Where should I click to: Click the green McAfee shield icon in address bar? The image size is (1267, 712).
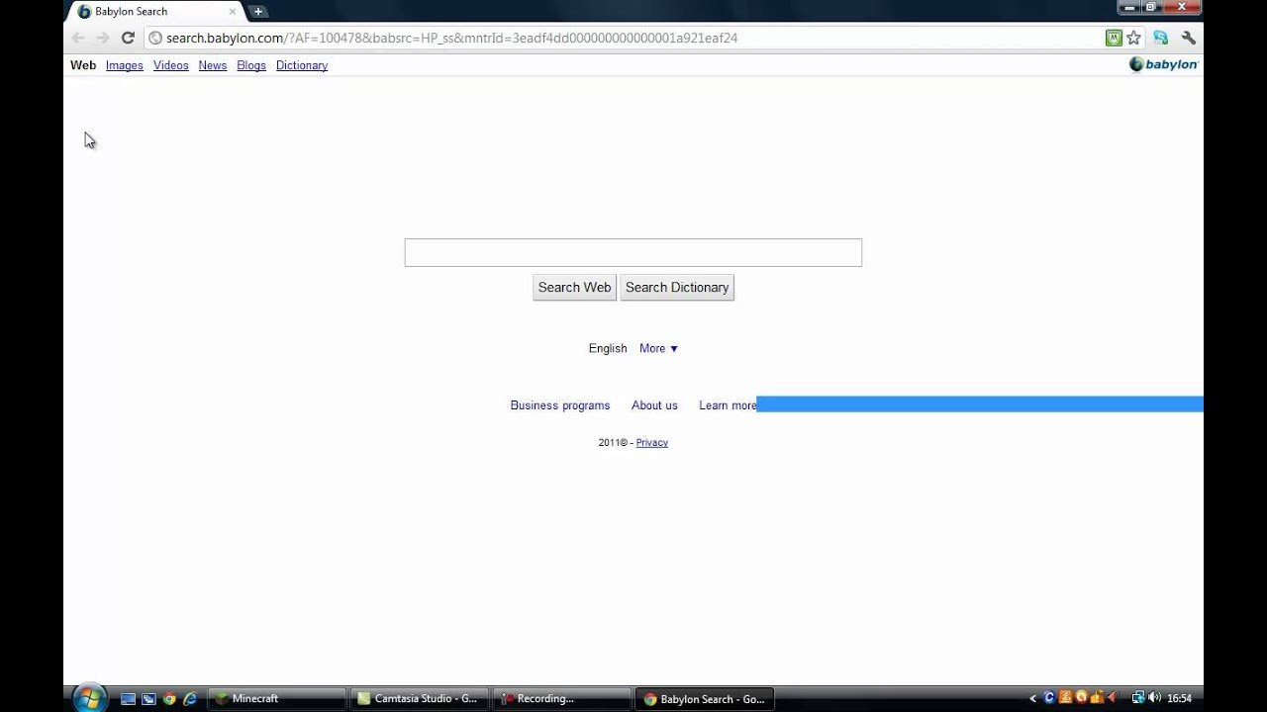pyautogui.click(x=1114, y=38)
